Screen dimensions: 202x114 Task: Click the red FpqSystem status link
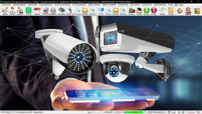pyautogui.click(x=191, y=112)
